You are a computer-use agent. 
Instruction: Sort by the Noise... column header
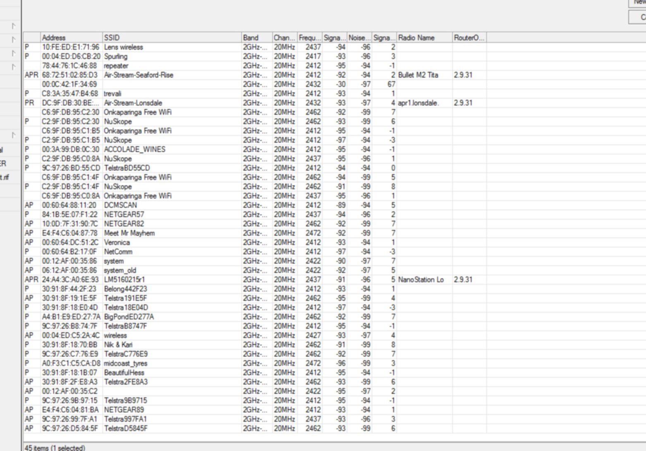[359, 38]
